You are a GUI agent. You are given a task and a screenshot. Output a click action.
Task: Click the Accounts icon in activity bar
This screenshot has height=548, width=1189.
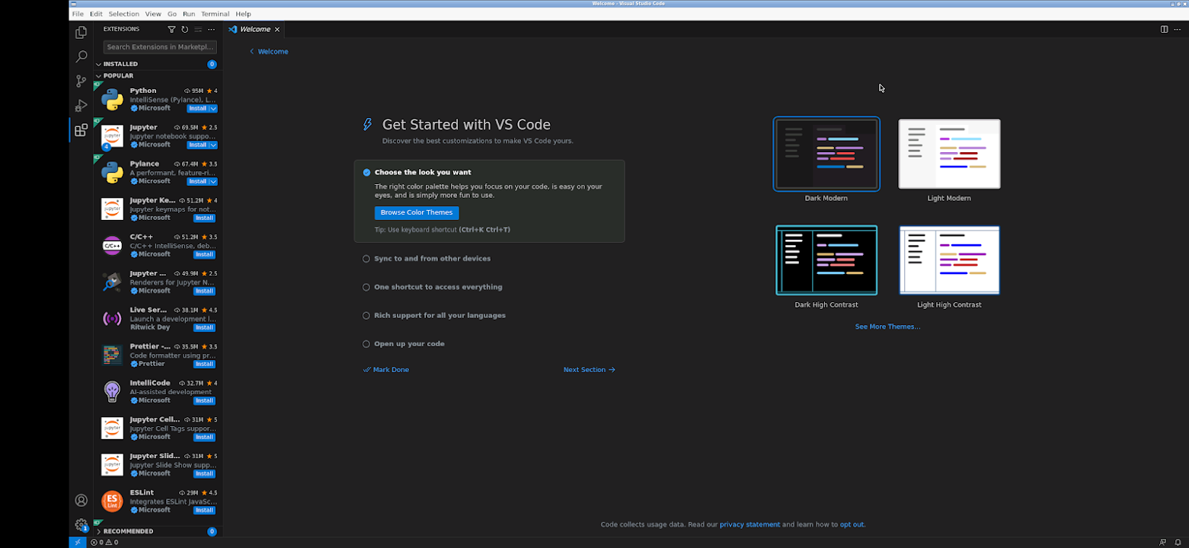tap(81, 500)
